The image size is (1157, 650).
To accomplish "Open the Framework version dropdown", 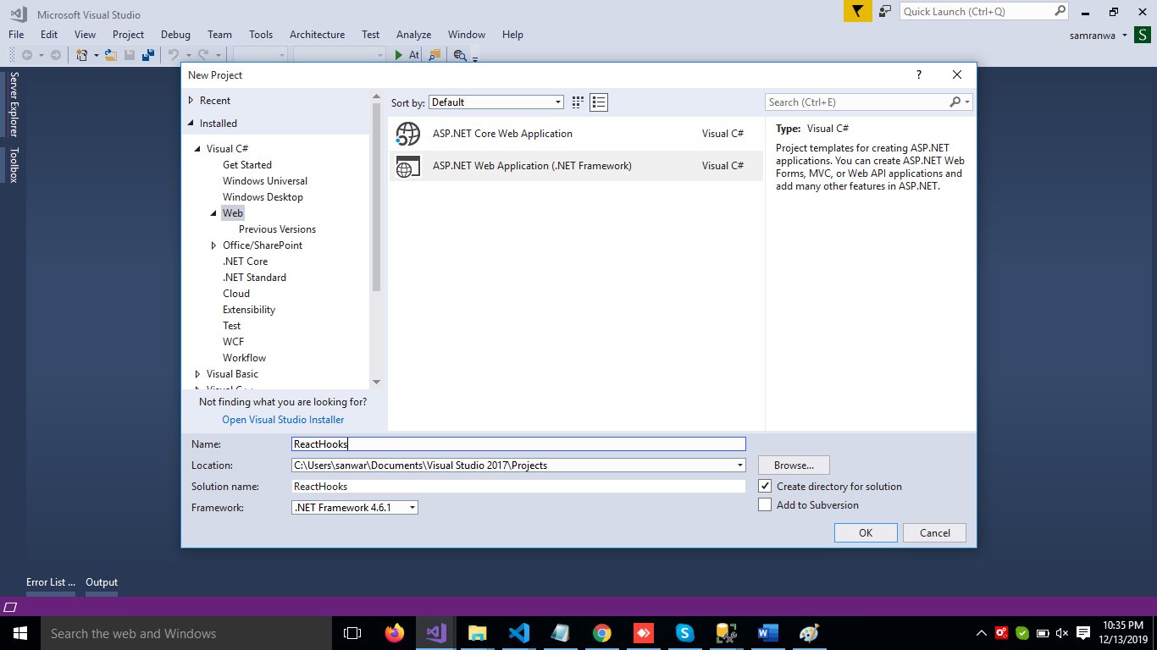I will click(355, 508).
